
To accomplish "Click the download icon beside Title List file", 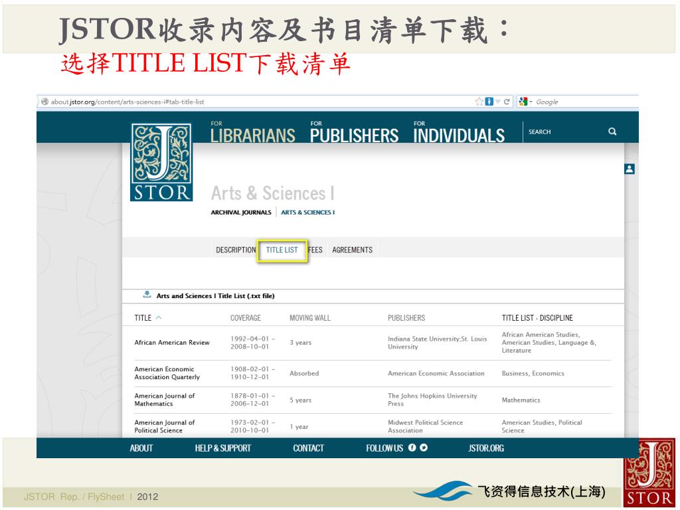I will click(147, 295).
